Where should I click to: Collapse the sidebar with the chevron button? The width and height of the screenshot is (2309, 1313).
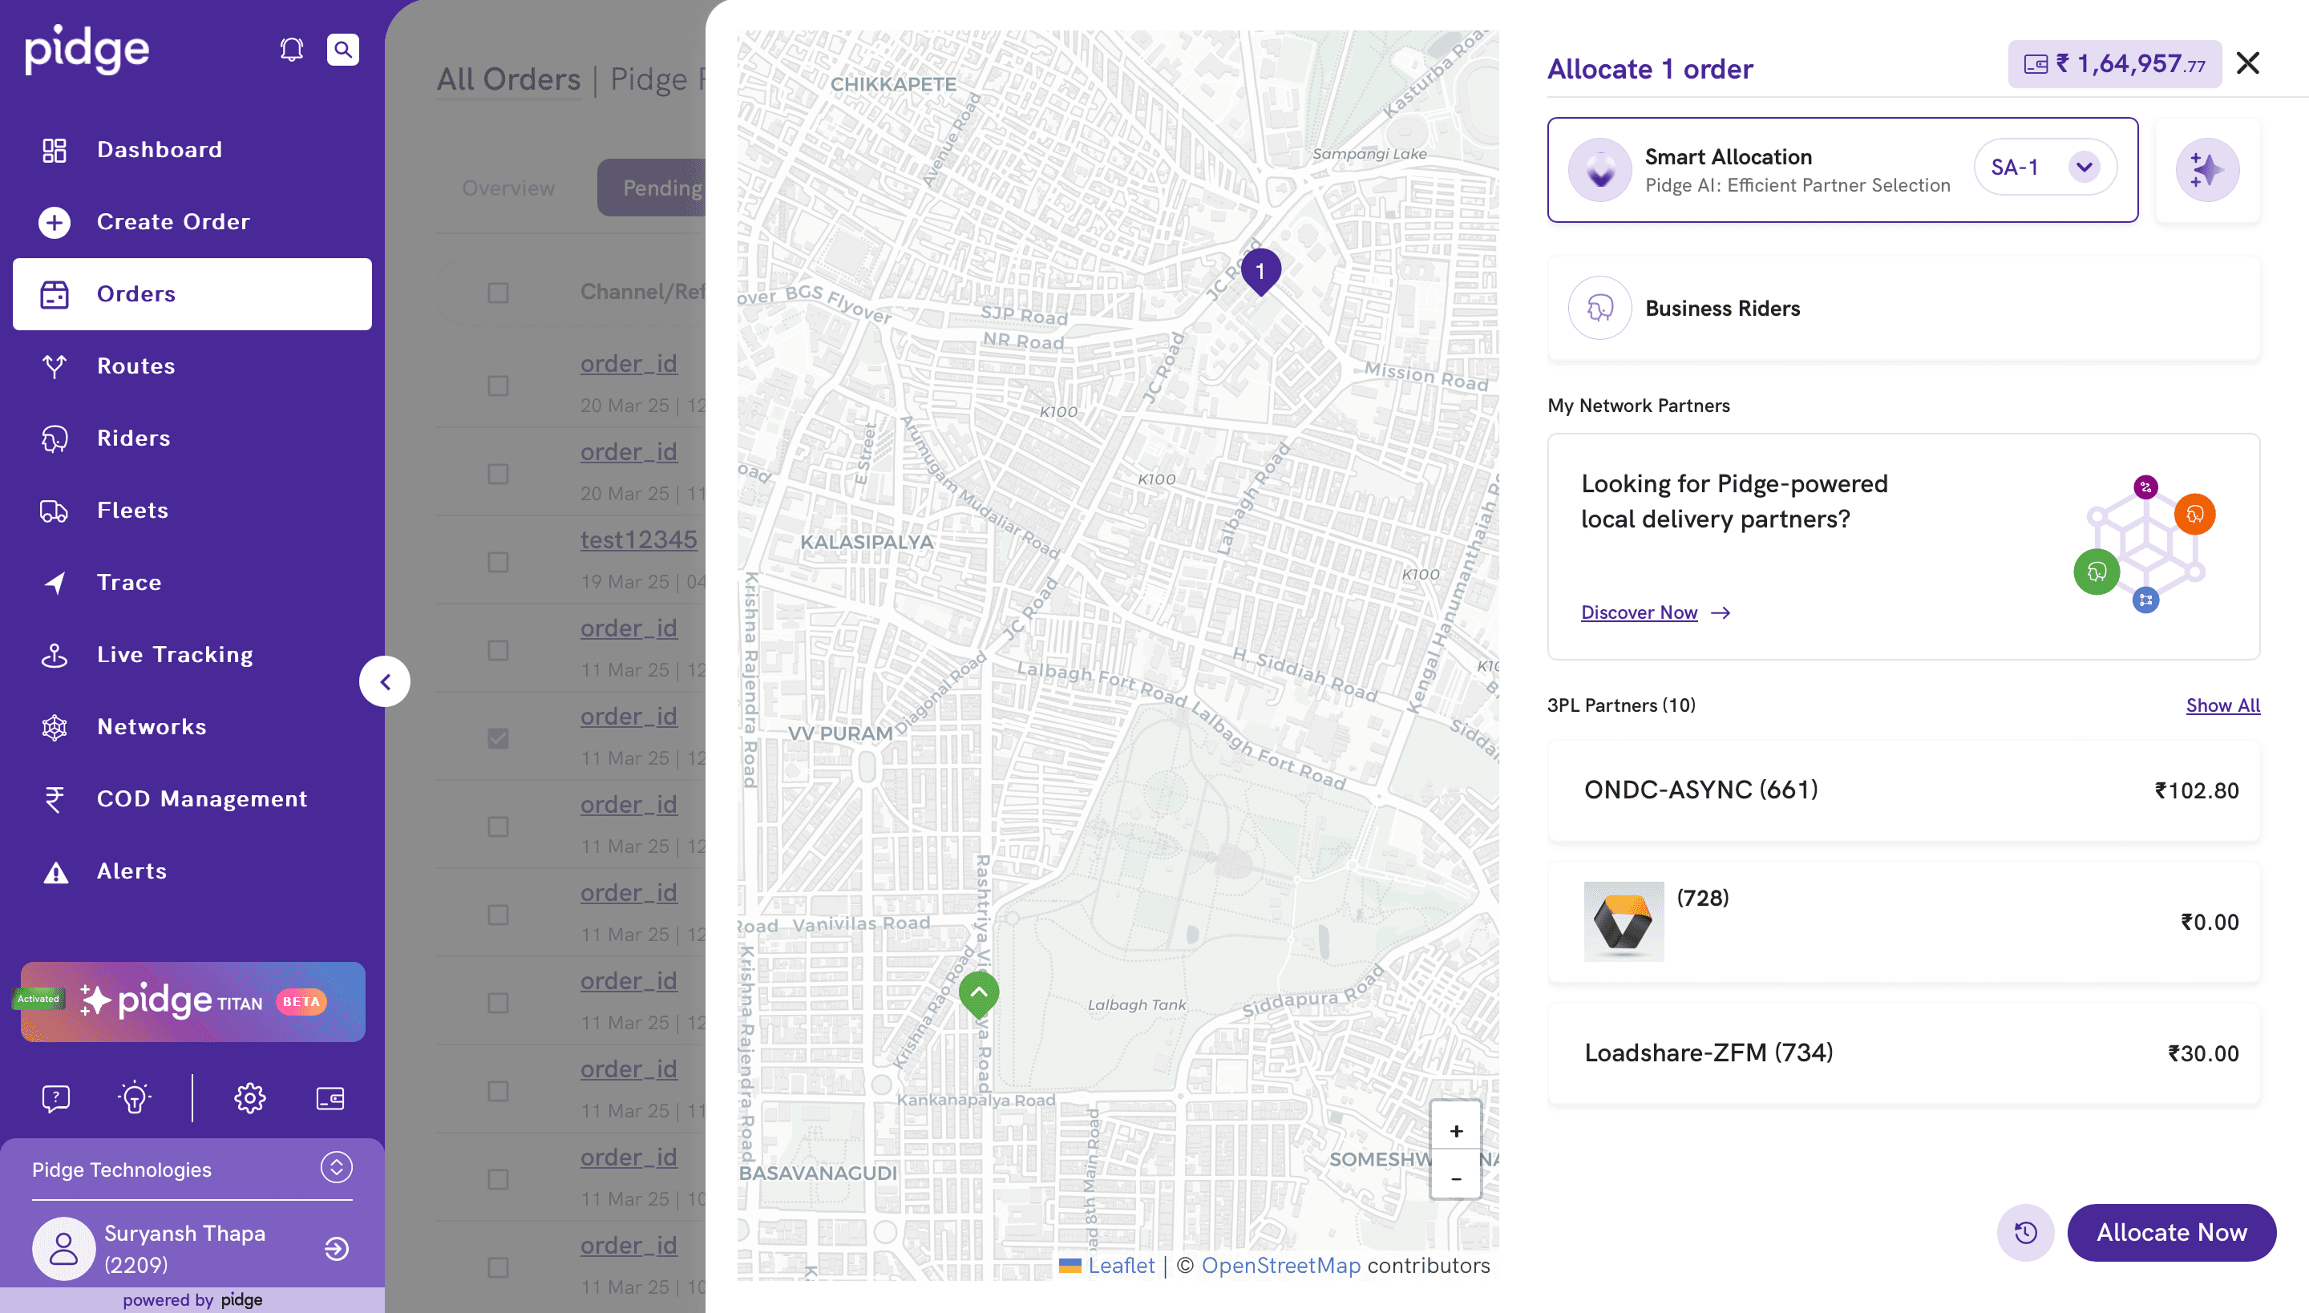click(x=385, y=681)
